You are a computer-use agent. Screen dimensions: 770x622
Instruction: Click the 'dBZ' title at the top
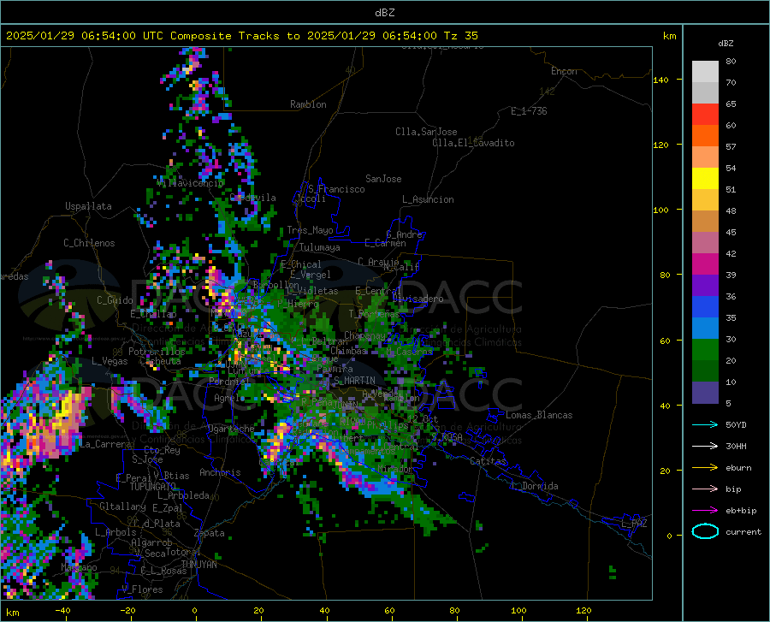pyautogui.click(x=384, y=13)
